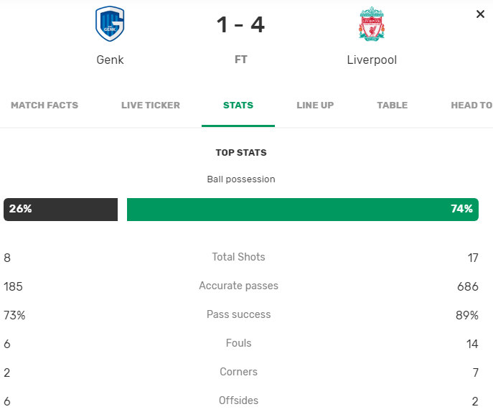
Task: Click the Total Shots stat label
Action: coord(238,257)
